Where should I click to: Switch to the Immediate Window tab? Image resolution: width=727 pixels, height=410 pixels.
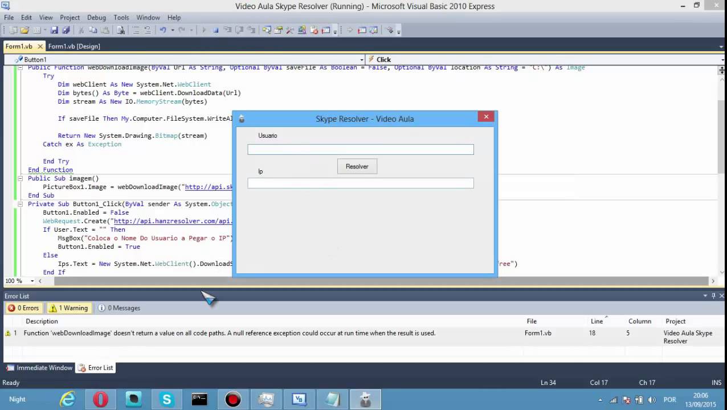(x=39, y=368)
